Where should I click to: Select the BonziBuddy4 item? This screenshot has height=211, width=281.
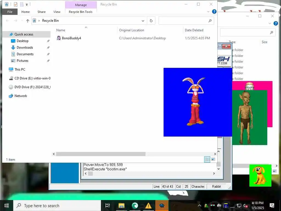click(x=72, y=38)
